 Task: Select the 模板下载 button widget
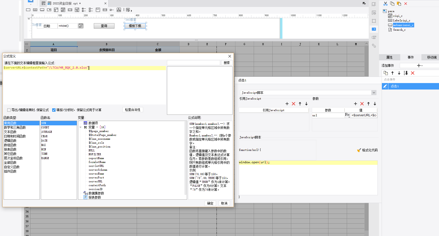(135, 26)
